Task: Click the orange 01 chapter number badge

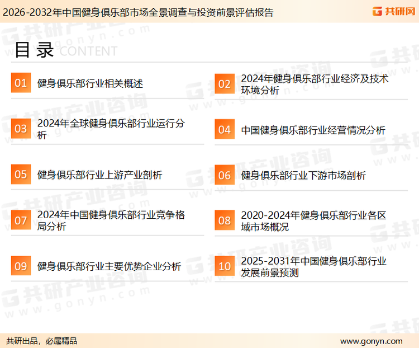Action: click(21, 83)
